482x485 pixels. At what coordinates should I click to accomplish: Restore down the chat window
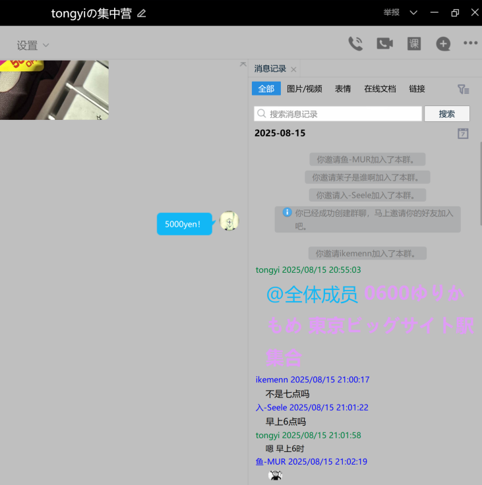(x=455, y=13)
